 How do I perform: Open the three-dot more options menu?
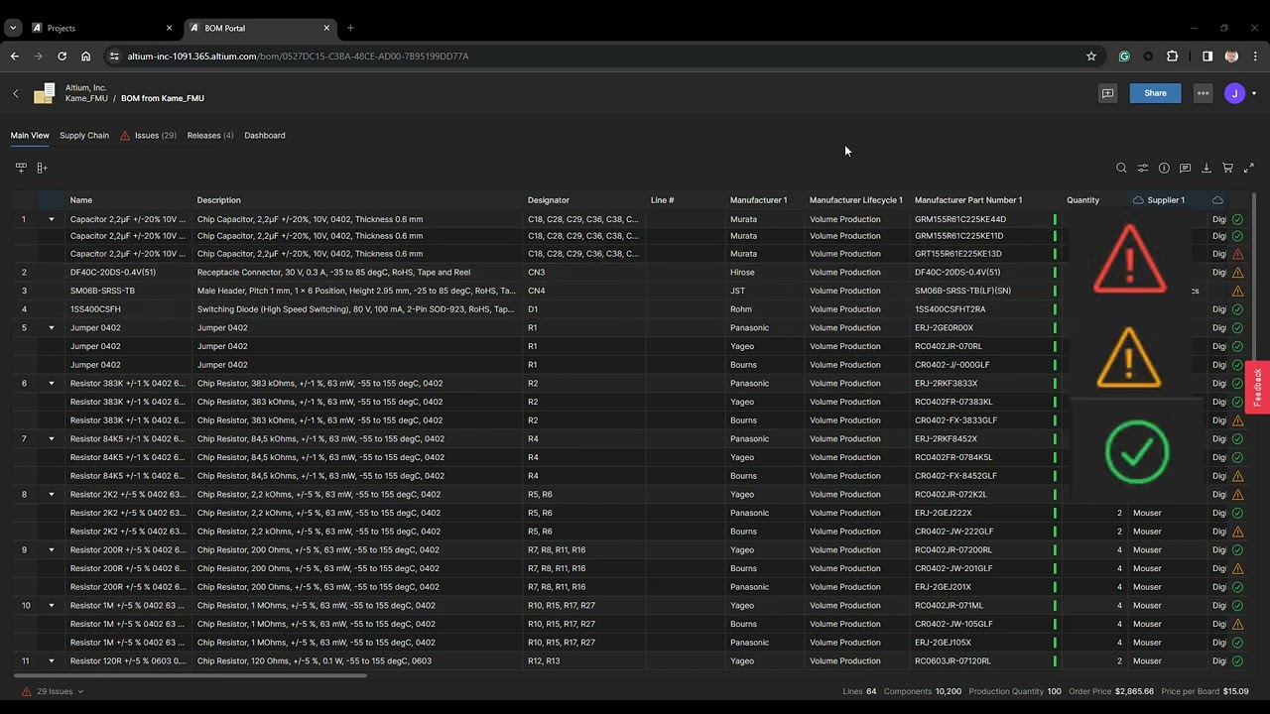coord(1203,93)
